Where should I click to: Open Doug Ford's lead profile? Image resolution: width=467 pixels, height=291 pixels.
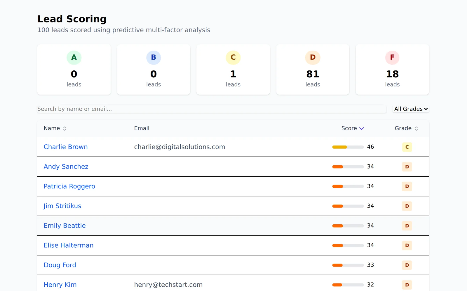(60, 265)
